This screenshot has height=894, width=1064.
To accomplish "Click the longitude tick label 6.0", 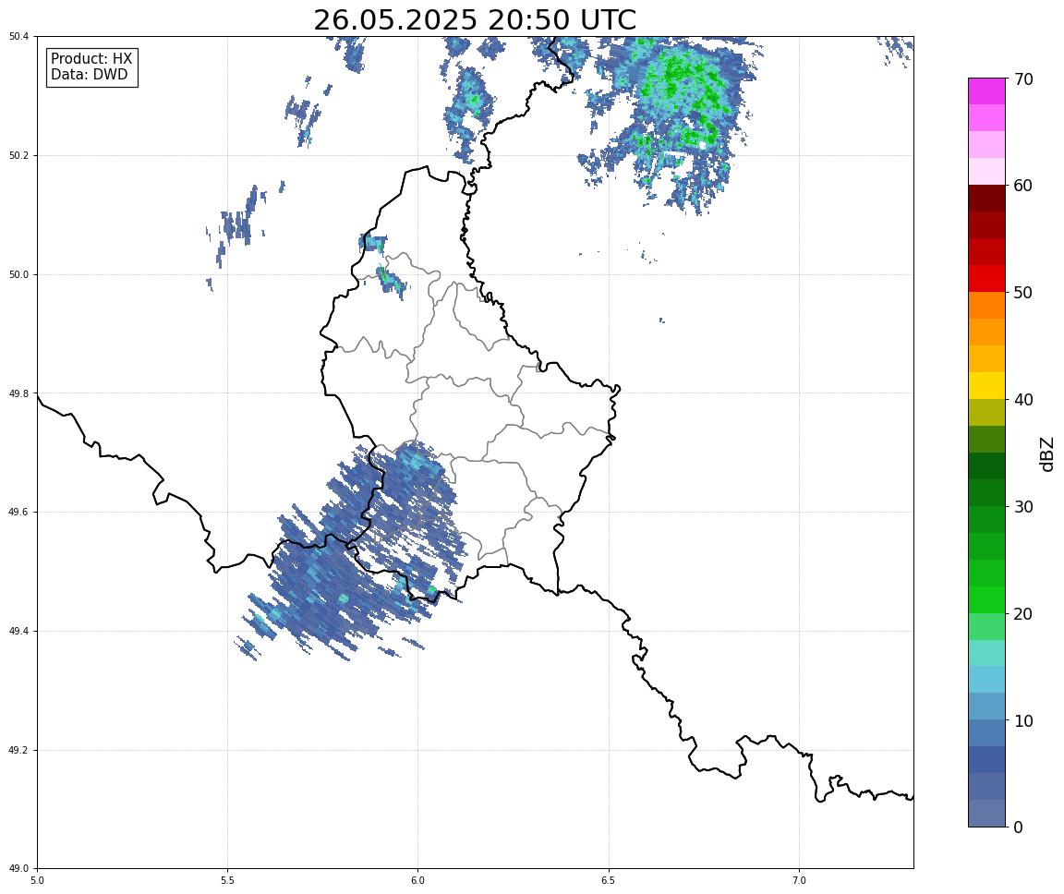I will [418, 880].
